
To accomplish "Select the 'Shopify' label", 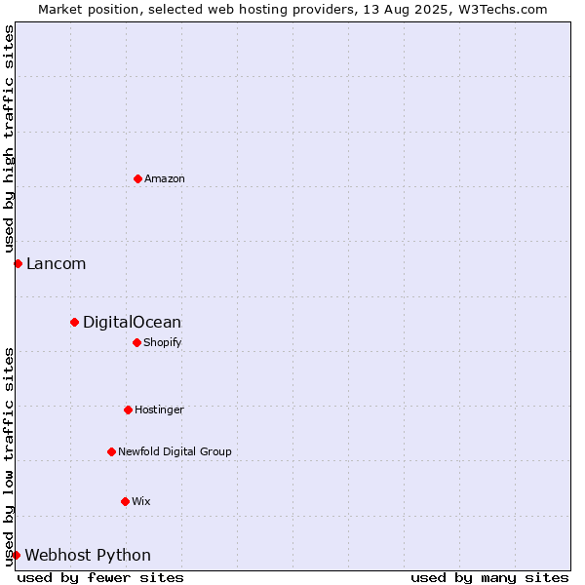I will click(x=162, y=342).
